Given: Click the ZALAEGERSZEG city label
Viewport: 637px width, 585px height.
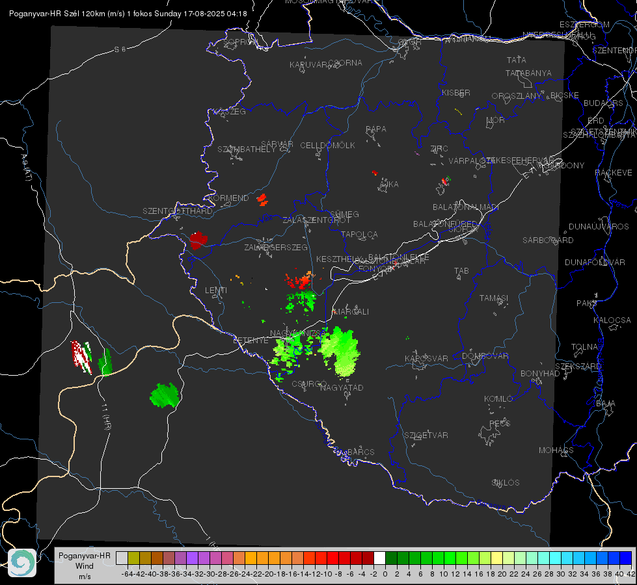Looking at the screenshot, I should coord(276,247).
